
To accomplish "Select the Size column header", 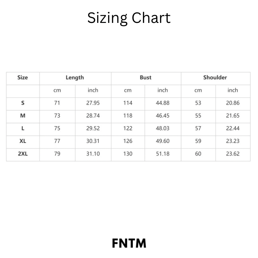I will (x=23, y=77).
